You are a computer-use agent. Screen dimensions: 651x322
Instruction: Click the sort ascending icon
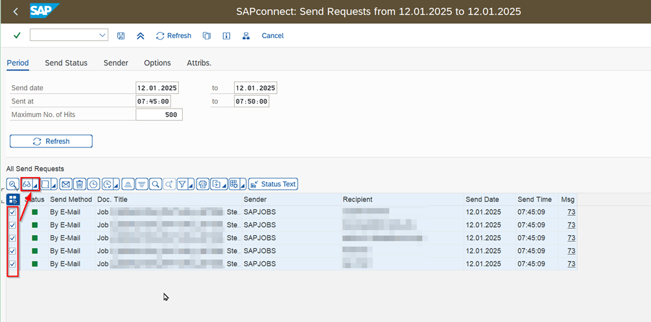click(128, 184)
